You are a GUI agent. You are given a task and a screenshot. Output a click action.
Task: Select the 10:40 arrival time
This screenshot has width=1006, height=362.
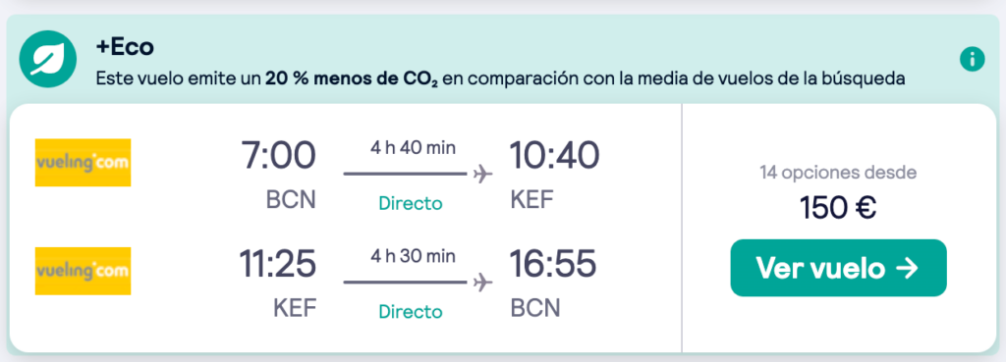coord(555,156)
